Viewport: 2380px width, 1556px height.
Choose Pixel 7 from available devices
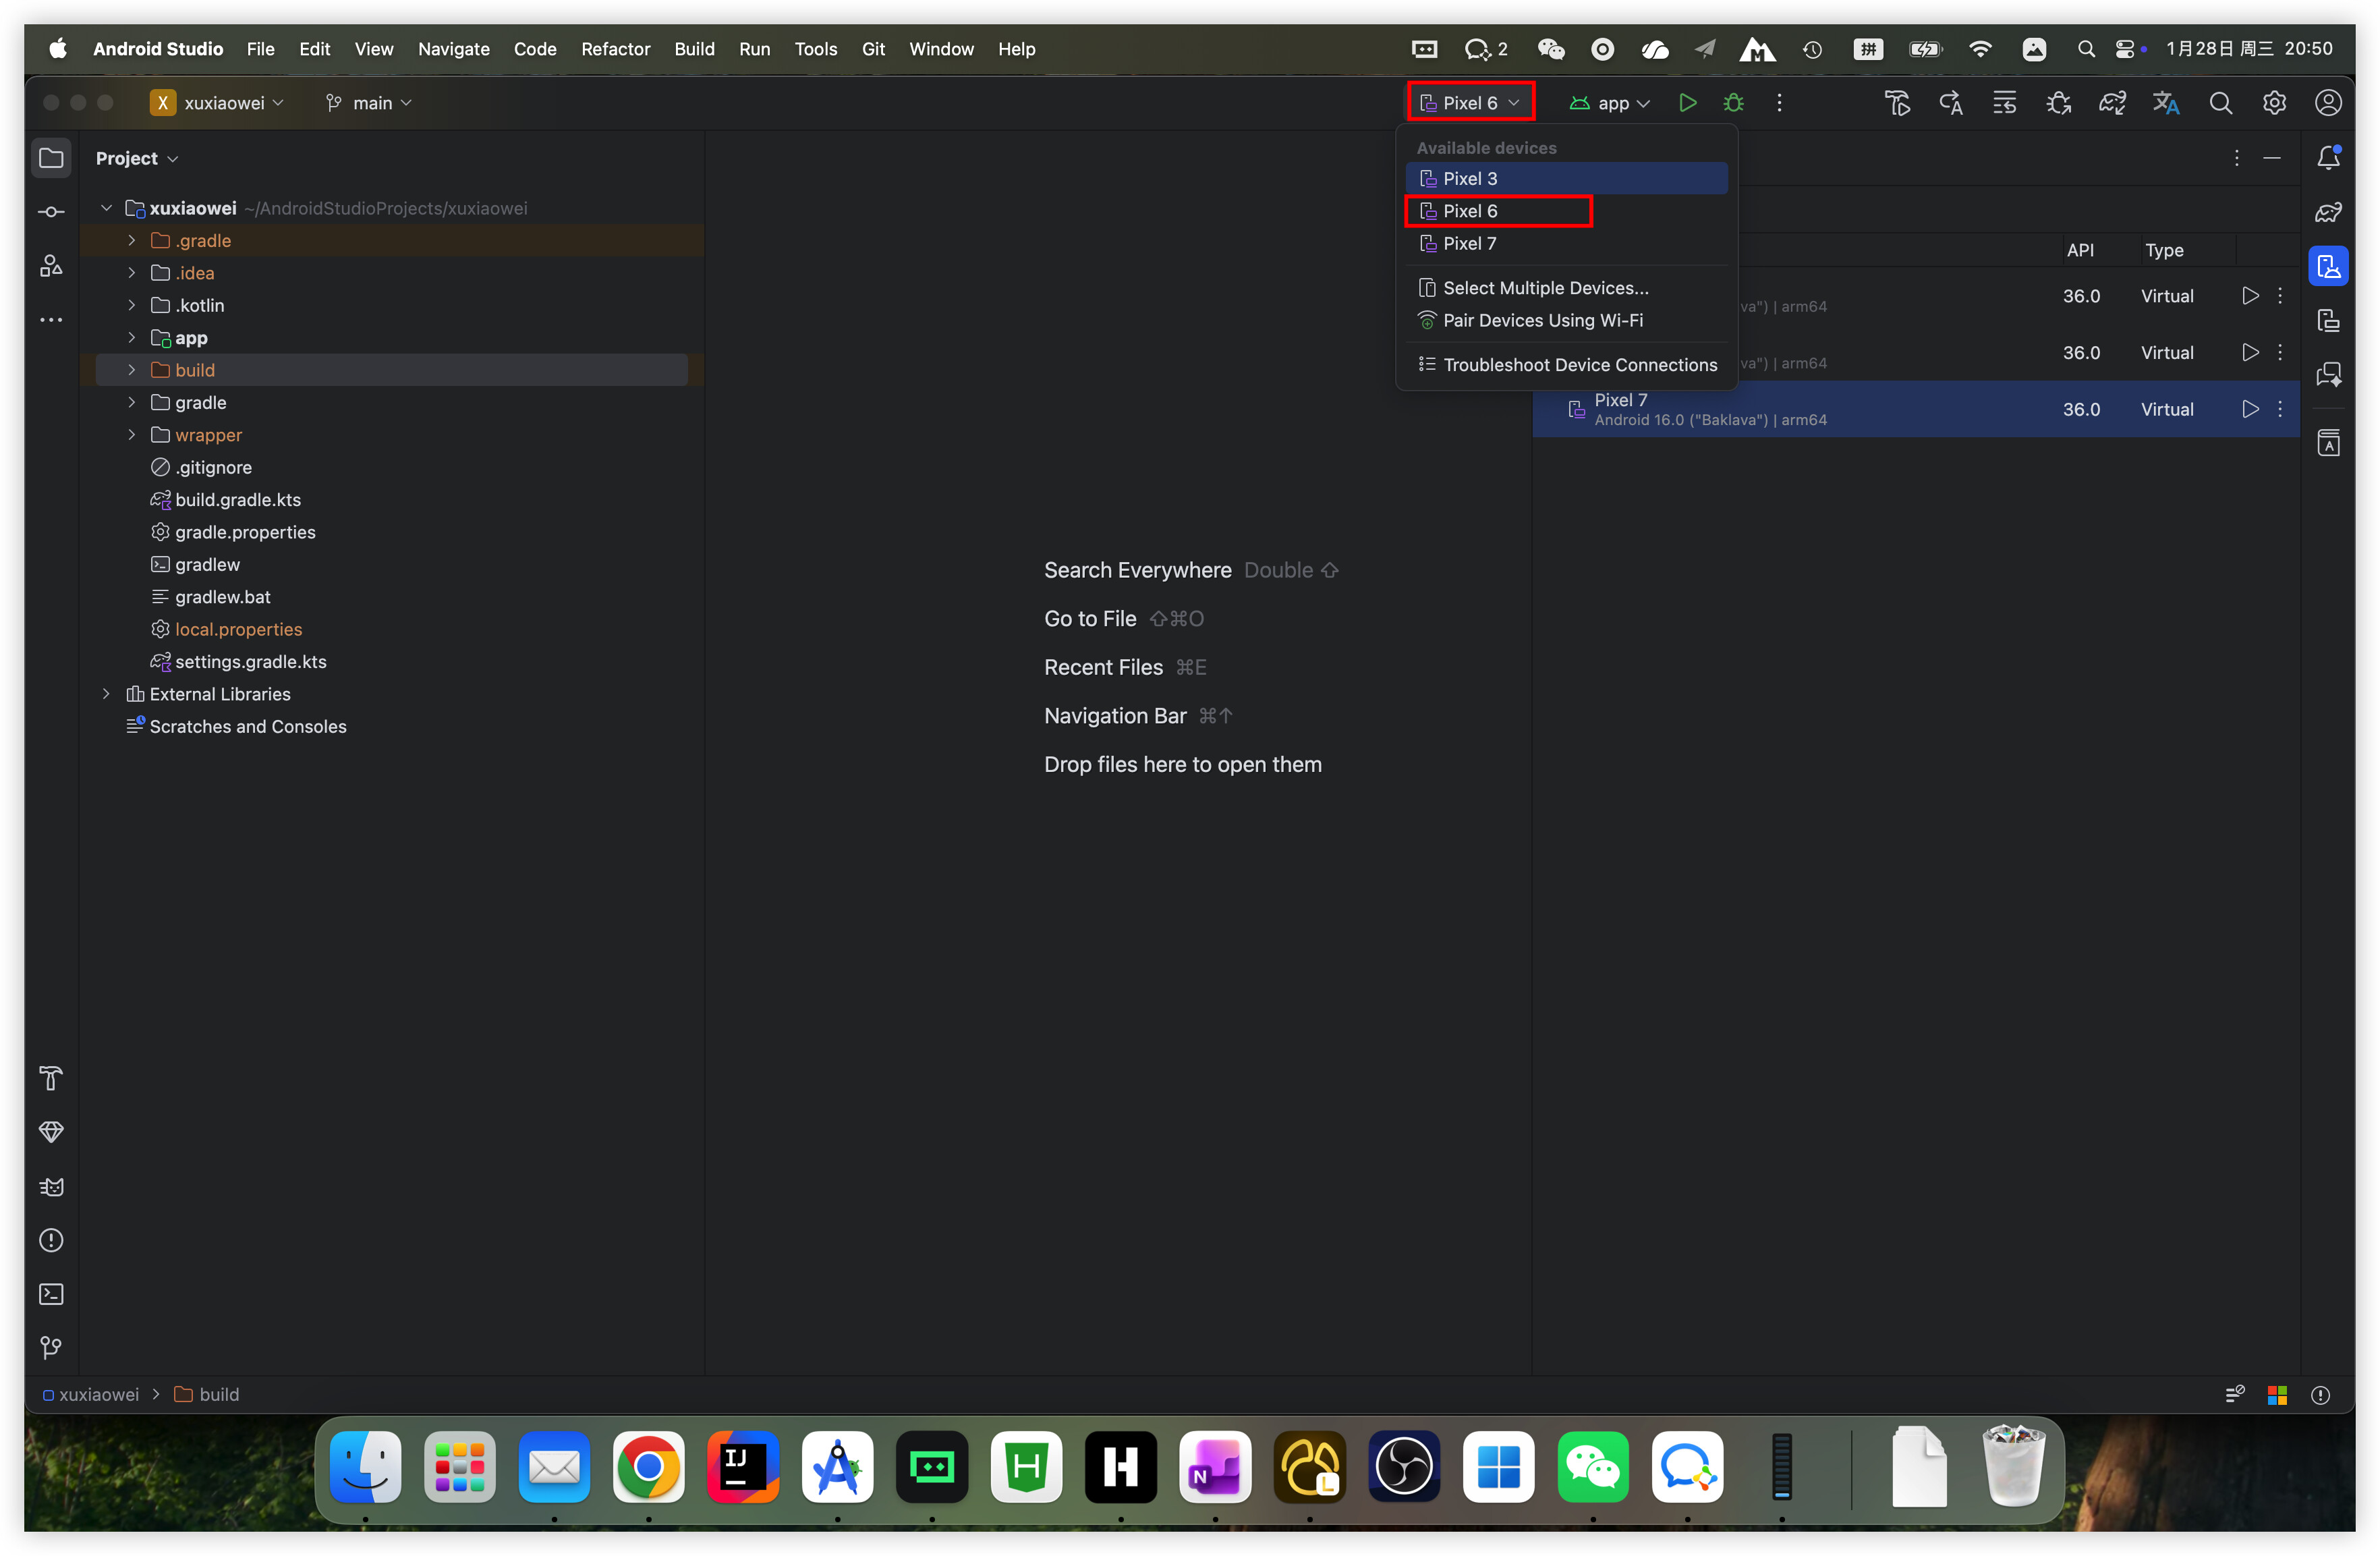[1469, 244]
